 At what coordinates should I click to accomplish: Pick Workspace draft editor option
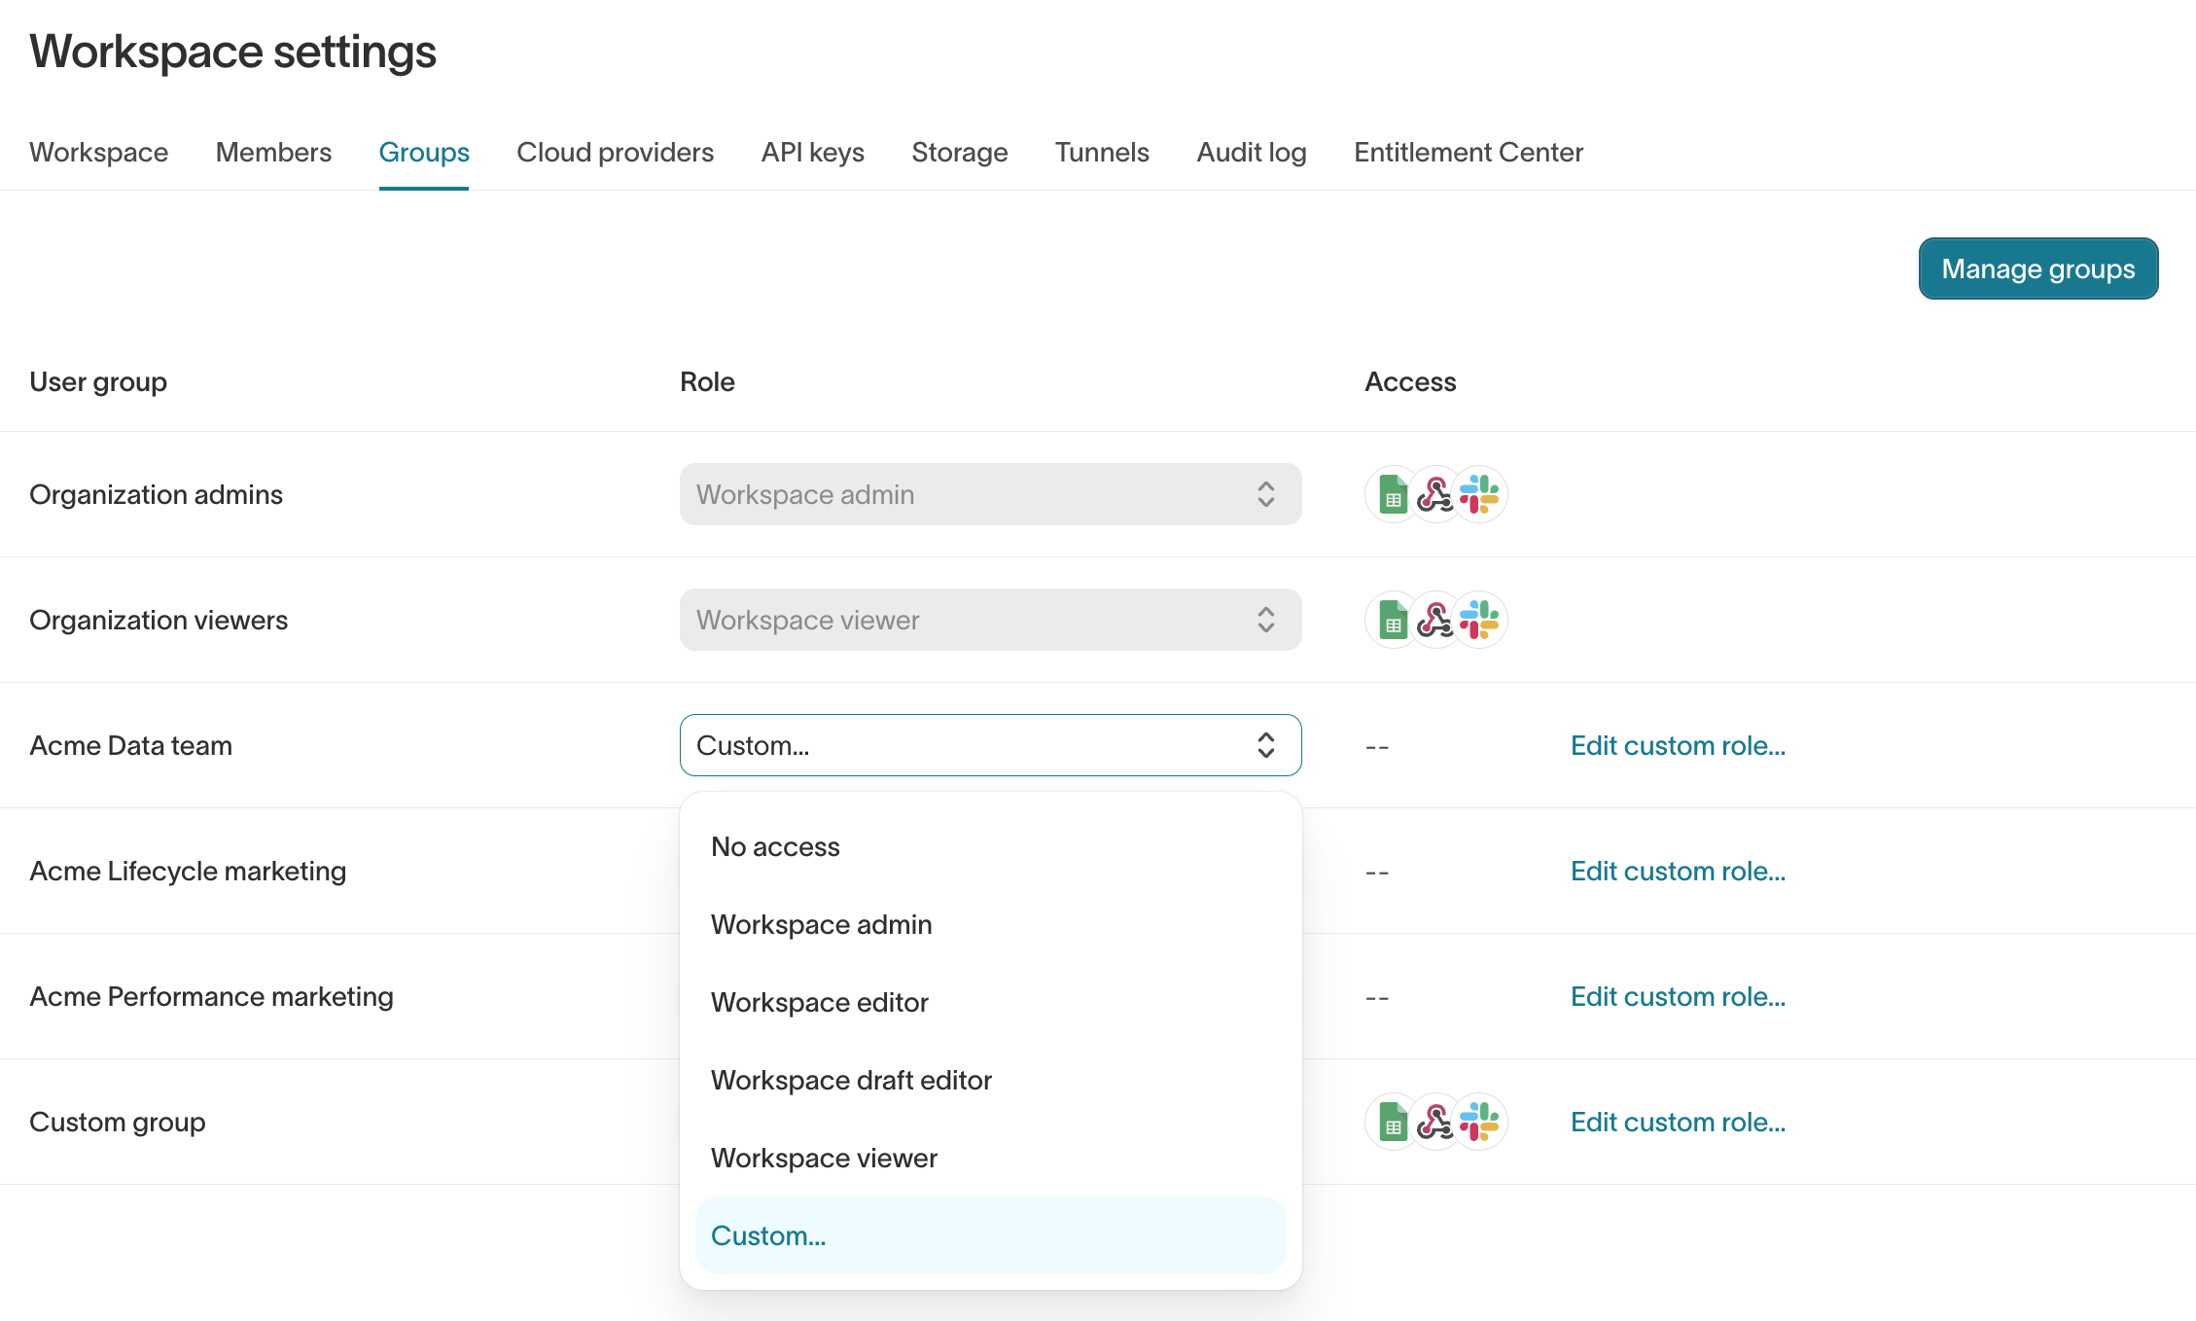click(x=990, y=1080)
